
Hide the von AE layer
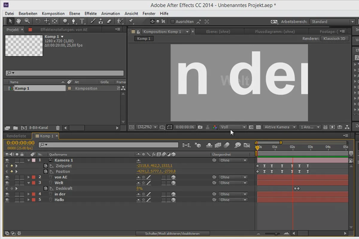point(7,177)
